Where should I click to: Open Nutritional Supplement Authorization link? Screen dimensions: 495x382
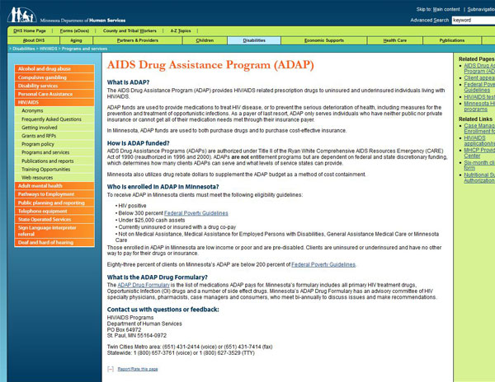(479, 178)
